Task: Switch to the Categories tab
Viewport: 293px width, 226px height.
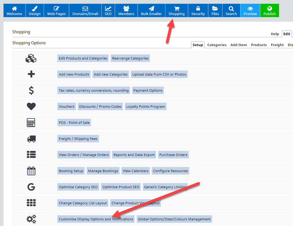Action: pos(217,45)
